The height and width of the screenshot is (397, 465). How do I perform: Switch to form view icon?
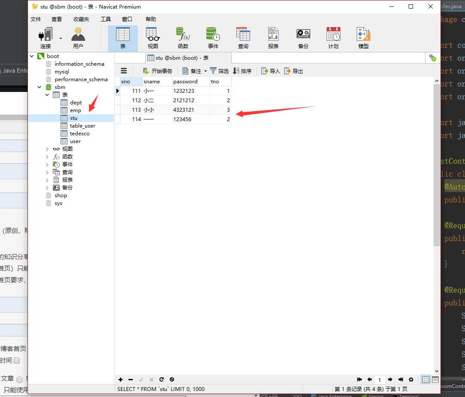pyautogui.click(x=435, y=379)
